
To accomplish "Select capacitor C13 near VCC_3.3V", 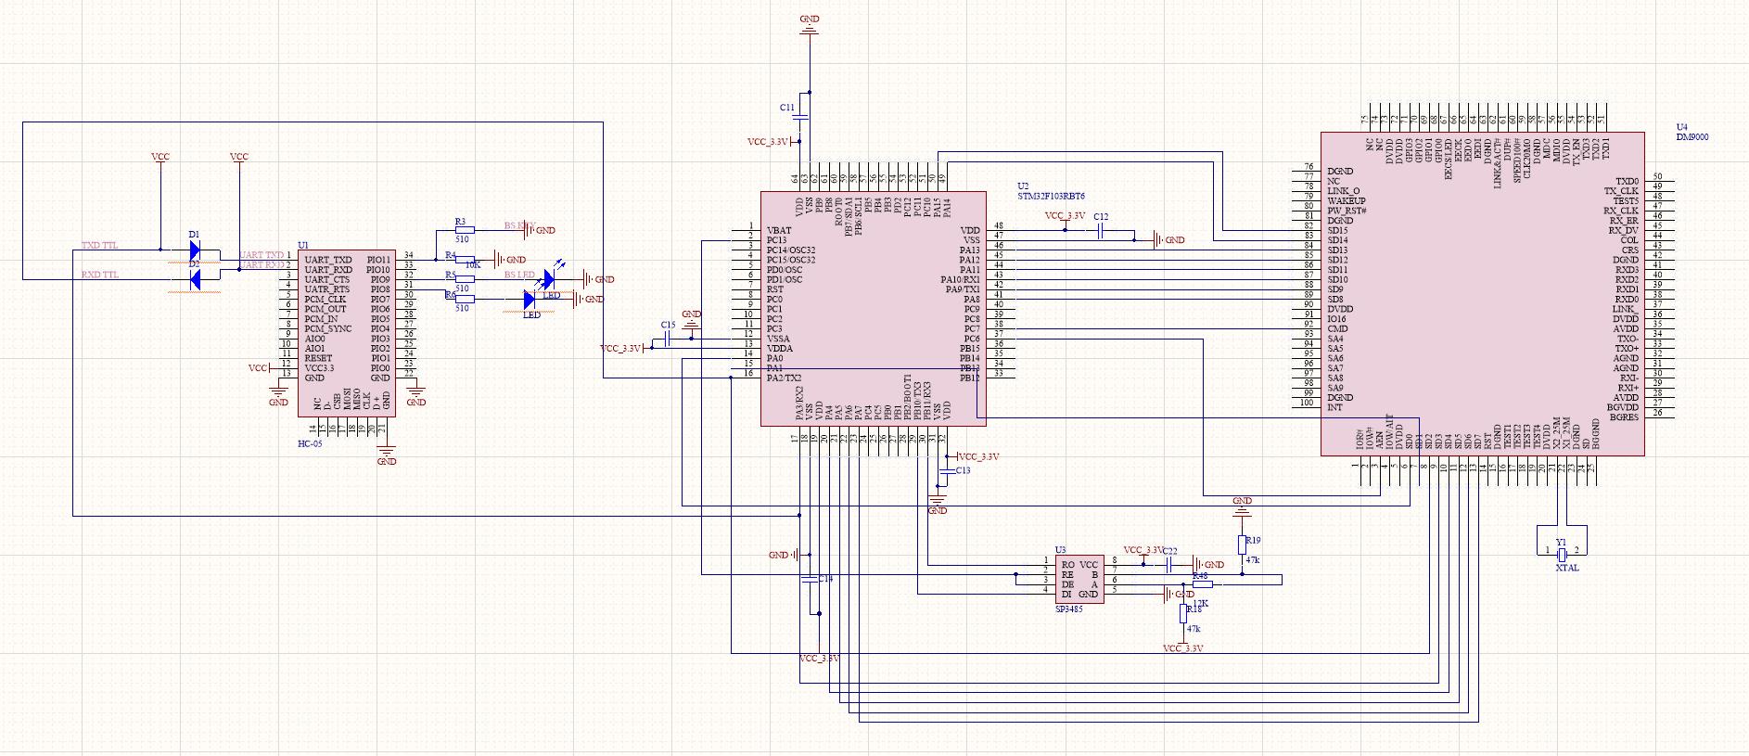I will (x=946, y=471).
